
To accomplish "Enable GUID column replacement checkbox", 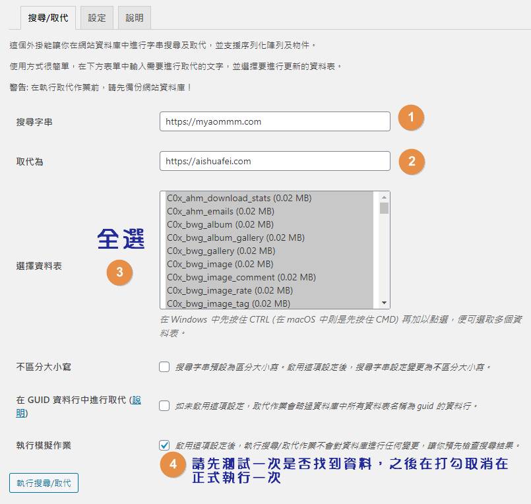I will [164, 406].
